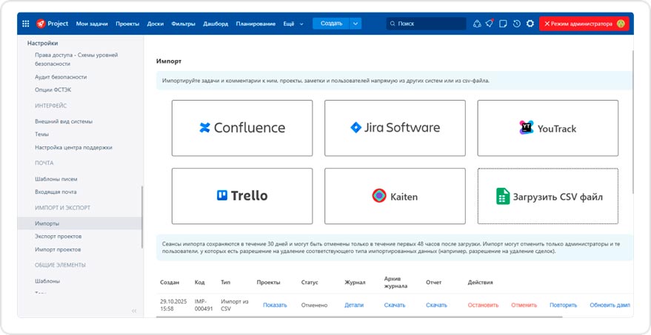Select Trello import card

coord(242,196)
